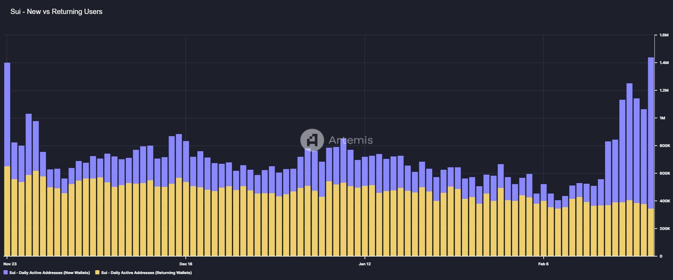673x280 pixels.
Task: Toggle the New Wallets series legend label
Action: [49, 273]
